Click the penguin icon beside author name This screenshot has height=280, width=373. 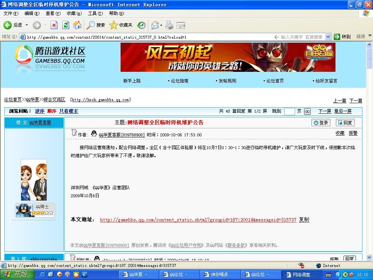point(94,133)
